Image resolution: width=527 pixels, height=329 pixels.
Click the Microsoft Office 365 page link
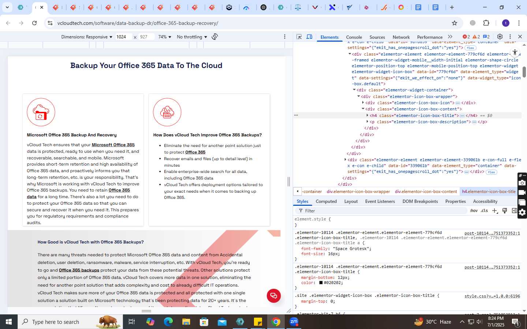[113, 145]
